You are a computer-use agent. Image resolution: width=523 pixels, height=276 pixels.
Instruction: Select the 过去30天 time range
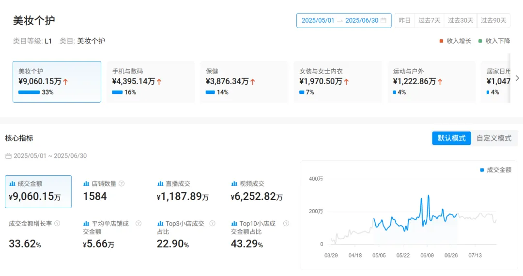click(x=461, y=20)
